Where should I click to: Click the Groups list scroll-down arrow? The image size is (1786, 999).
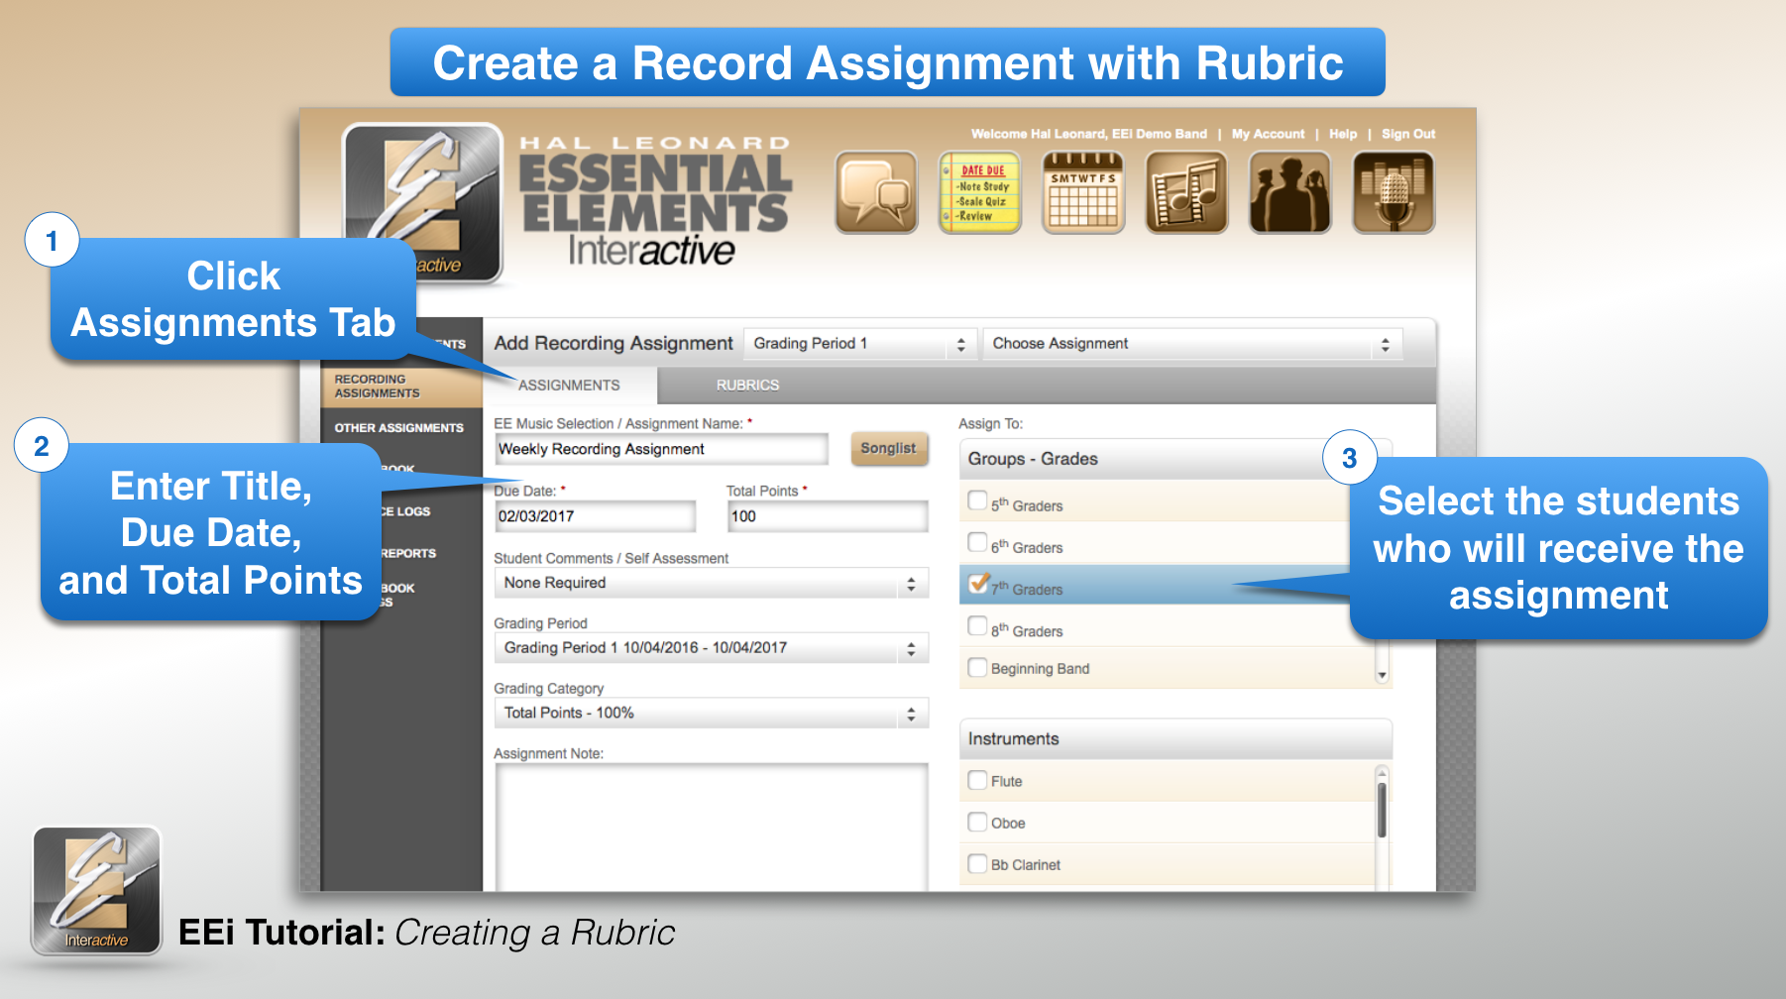(x=1382, y=676)
